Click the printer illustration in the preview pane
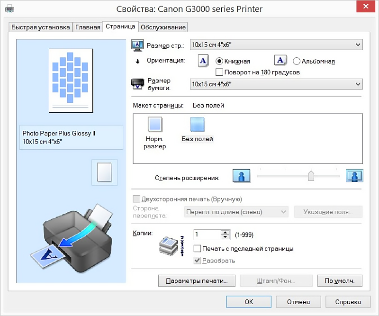The height and width of the screenshot is (316, 379). pyautogui.click(x=72, y=239)
